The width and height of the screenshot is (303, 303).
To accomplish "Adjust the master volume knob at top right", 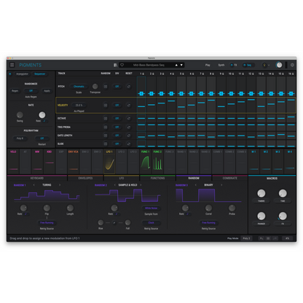I will coord(279,65).
